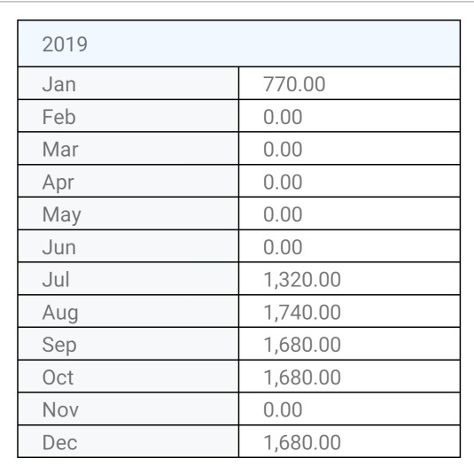Select the Oct 1,680.00 amount
This screenshot has width=474, height=474.
[302, 377]
